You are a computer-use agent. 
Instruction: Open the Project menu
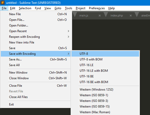(81, 8)
